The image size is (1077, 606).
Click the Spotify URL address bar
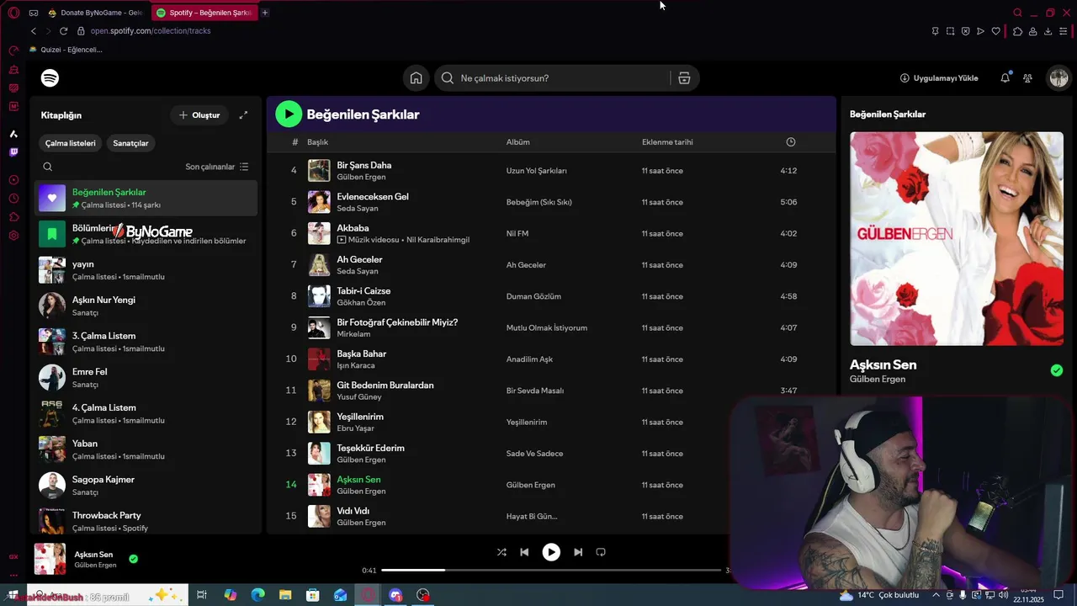coord(150,31)
